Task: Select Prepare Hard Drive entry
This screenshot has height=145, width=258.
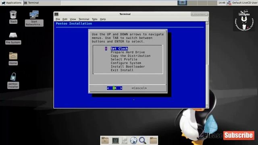Action: point(128,52)
